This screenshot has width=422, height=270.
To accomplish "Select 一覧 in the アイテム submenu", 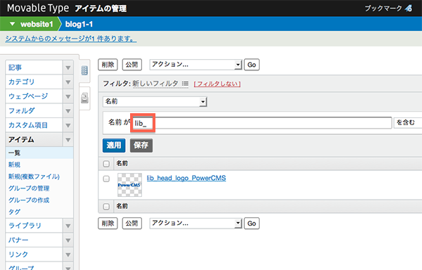I will [x=39, y=153].
